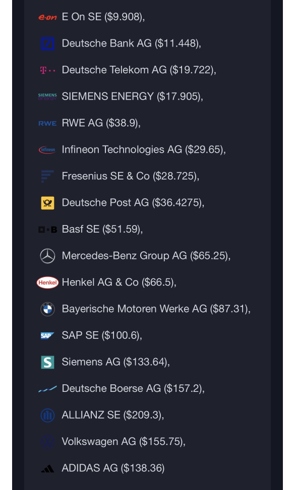
Task: Open the Allianz logo icon
Action: (48, 415)
